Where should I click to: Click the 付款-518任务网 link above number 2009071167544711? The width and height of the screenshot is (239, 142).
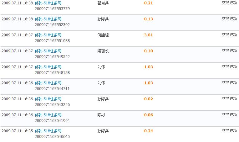click(48, 83)
